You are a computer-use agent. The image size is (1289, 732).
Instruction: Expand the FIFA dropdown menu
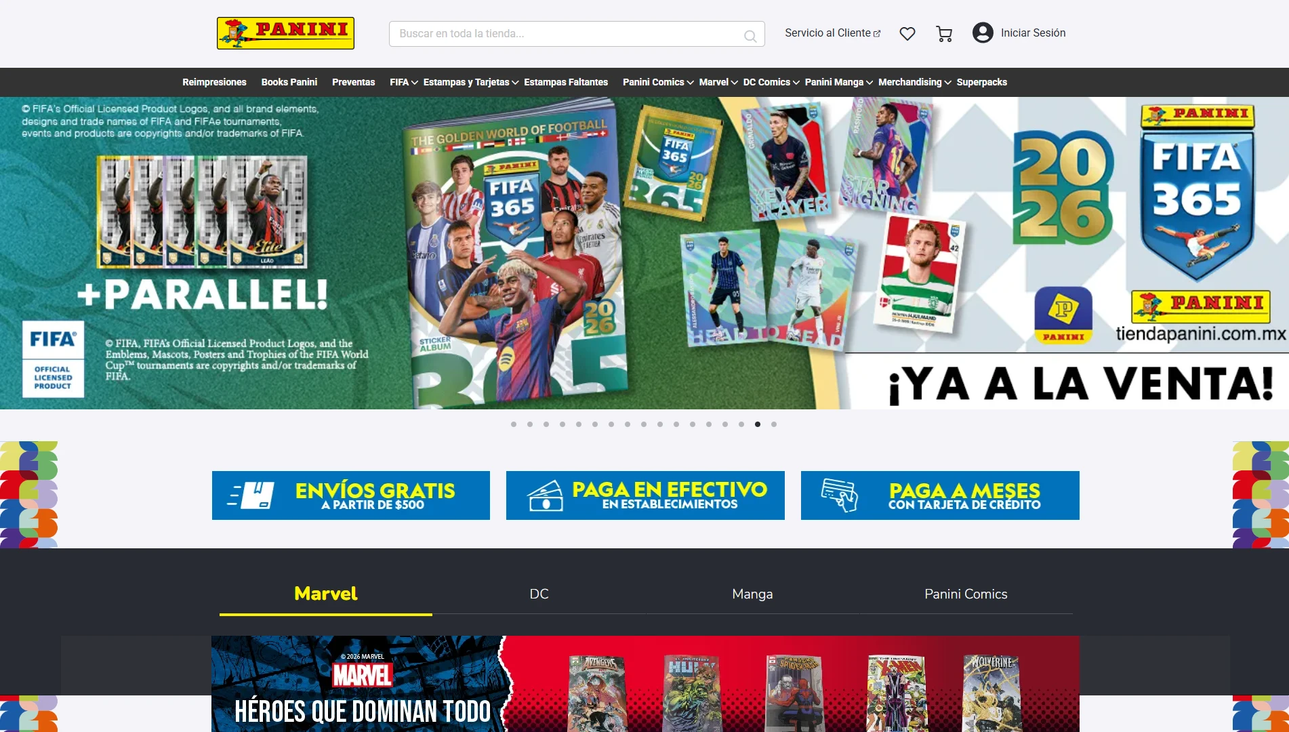pyautogui.click(x=404, y=82)
